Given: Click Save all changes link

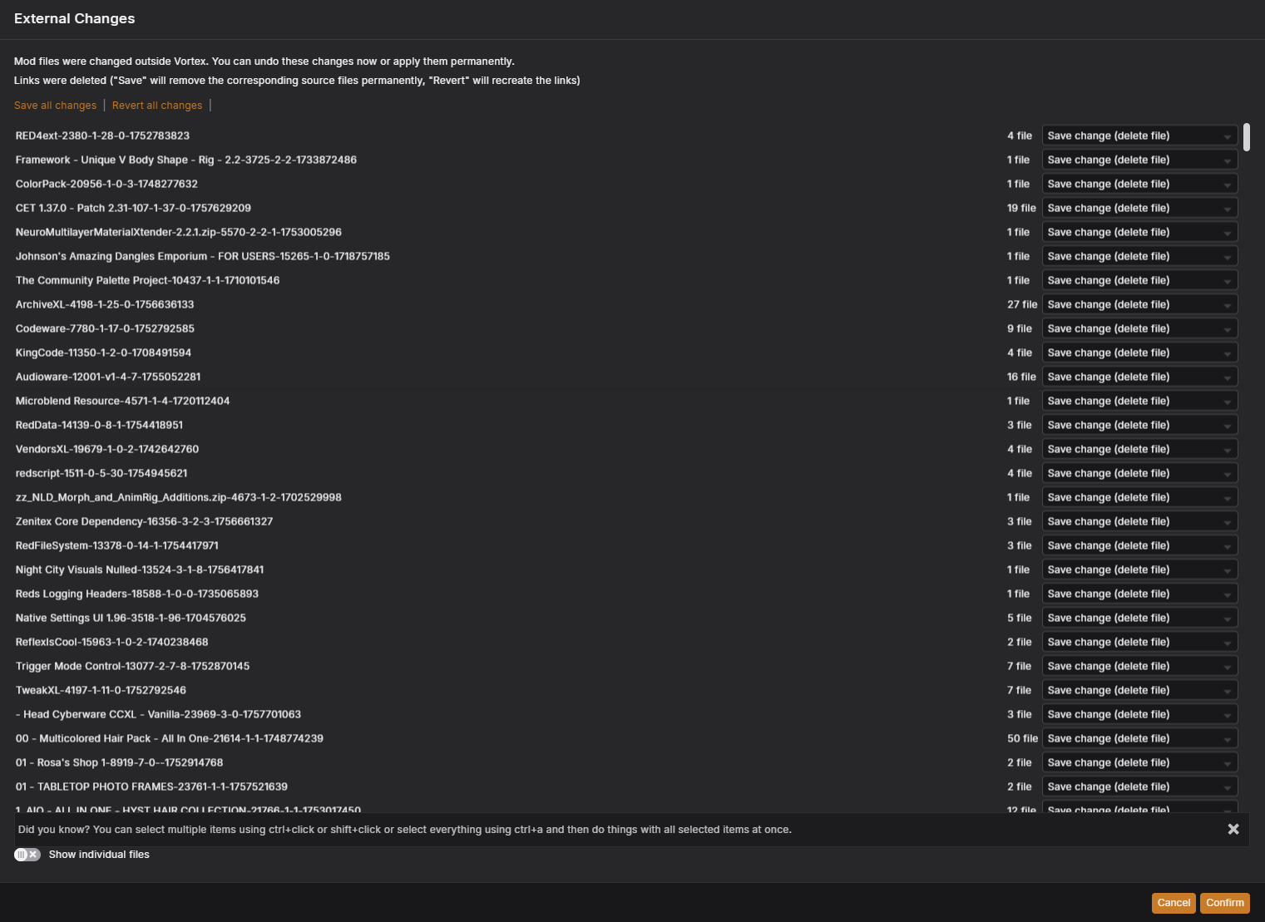Looking at the screenshot, I should (x=55, y=106).
